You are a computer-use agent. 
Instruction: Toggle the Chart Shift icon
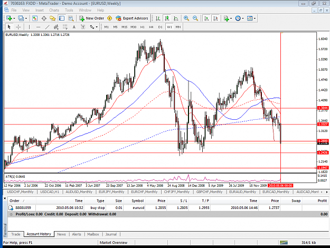click(216, 18)
